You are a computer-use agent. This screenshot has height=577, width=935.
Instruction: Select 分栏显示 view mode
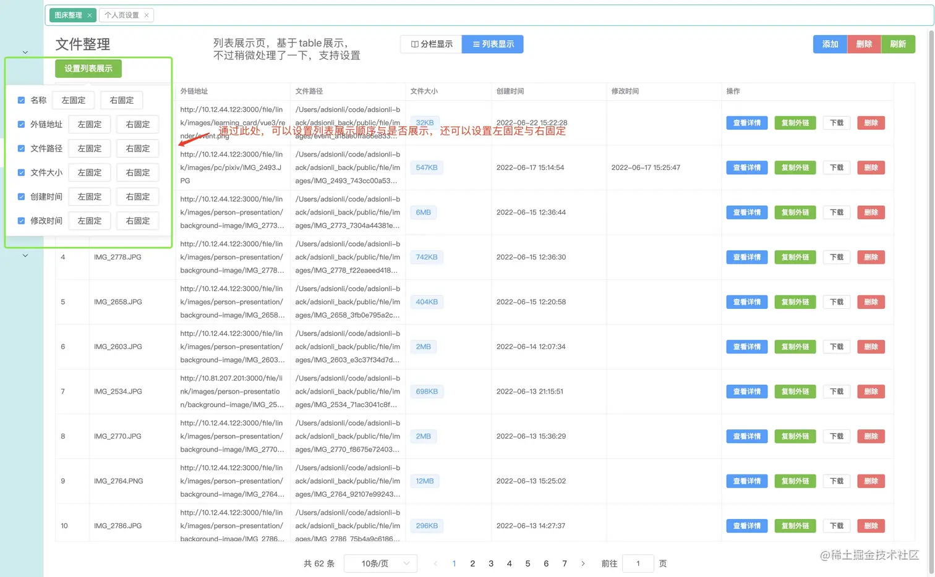click(432, 44)
